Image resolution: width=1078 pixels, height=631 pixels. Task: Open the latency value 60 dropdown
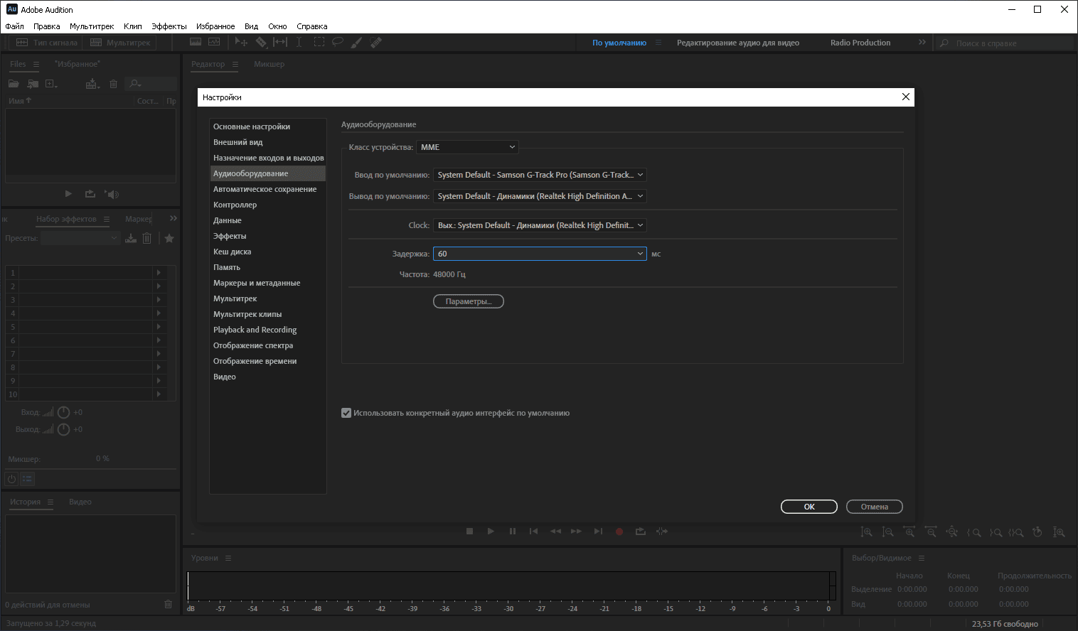point(540,254)
